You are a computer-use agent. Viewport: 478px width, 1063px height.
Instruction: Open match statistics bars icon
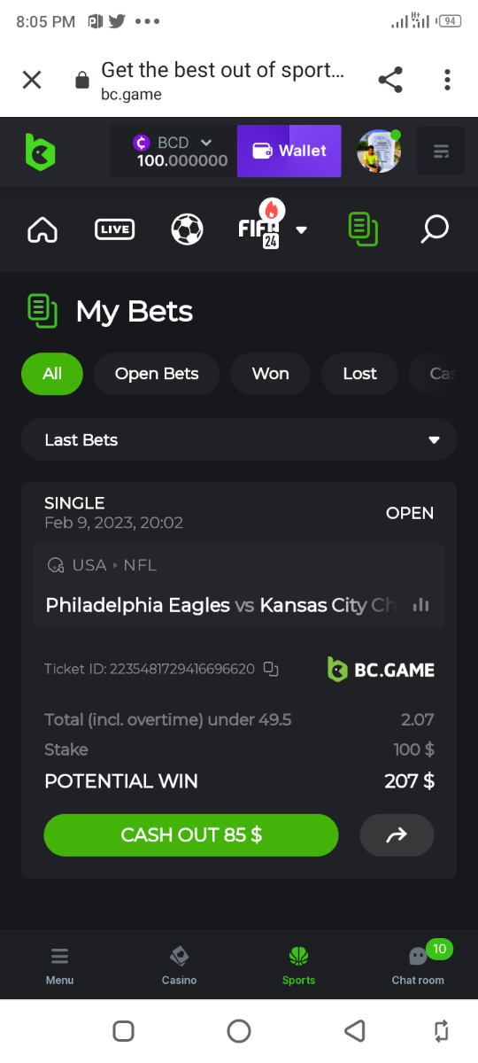click(421, 605)
